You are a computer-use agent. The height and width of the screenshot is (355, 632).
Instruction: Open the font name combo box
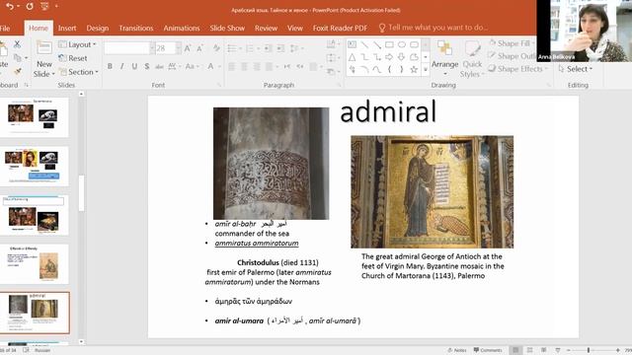click(129, 48)
